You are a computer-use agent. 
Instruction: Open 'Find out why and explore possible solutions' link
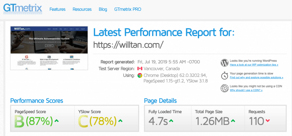point(256,77)
